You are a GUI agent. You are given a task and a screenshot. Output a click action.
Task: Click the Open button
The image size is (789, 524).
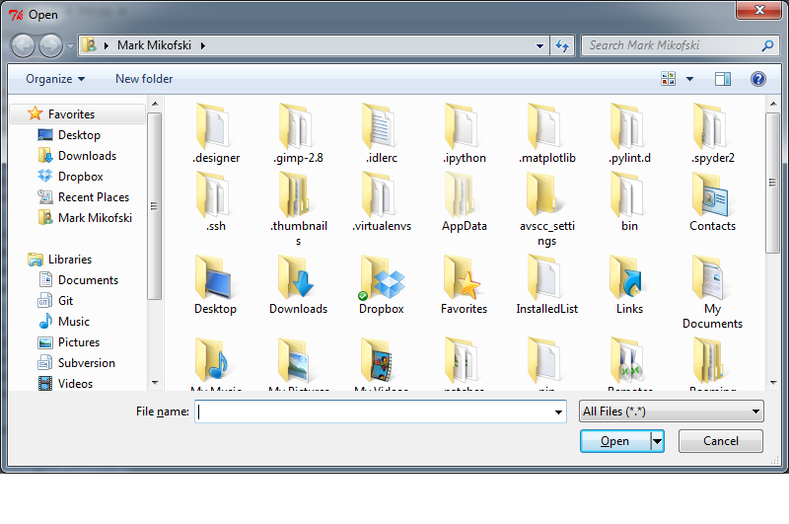[614, 441]
